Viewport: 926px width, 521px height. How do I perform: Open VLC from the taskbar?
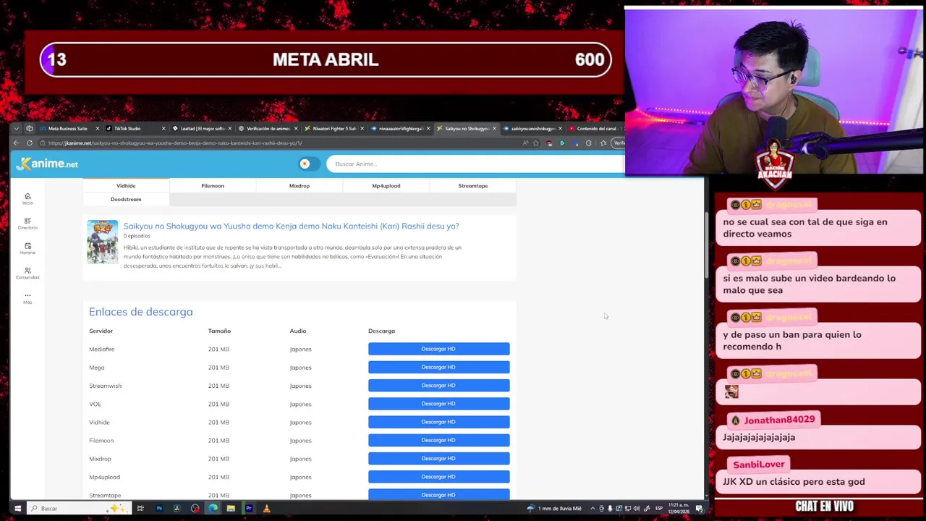coord(266,508)
